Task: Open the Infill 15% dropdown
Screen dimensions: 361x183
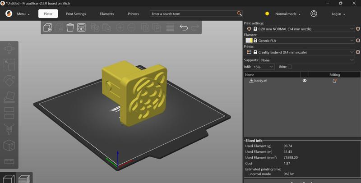Action: pos(263,67)
